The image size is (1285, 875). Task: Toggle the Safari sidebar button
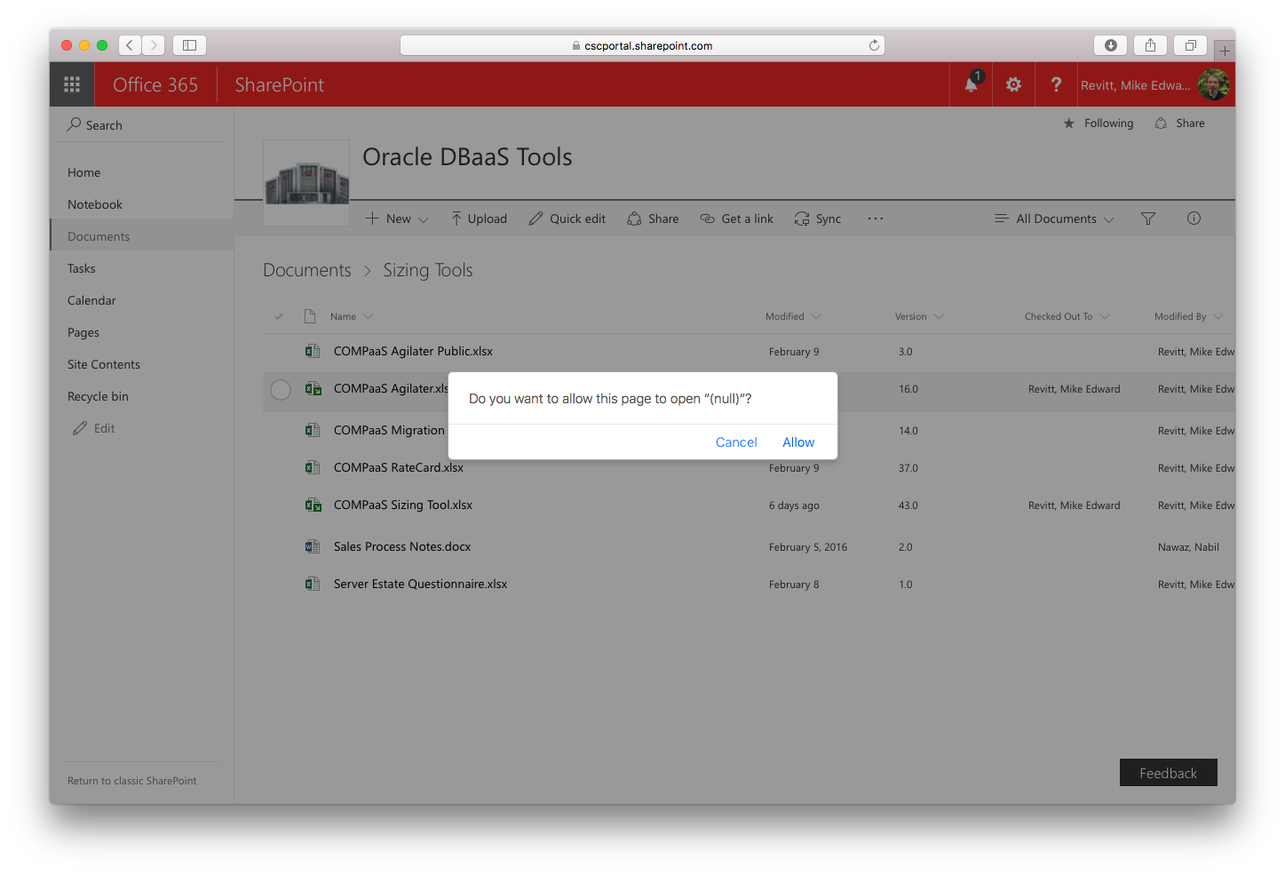(189, 45)
